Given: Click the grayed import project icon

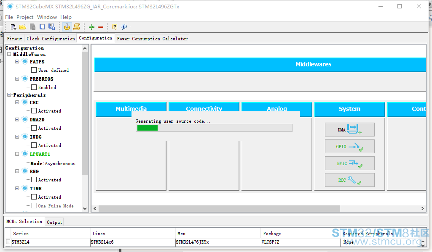Looking at the screenshot, I should click(32, 27).
